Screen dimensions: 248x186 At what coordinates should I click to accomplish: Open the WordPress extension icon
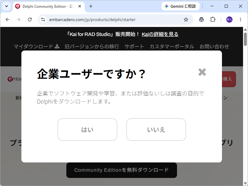tap(201, 20)
